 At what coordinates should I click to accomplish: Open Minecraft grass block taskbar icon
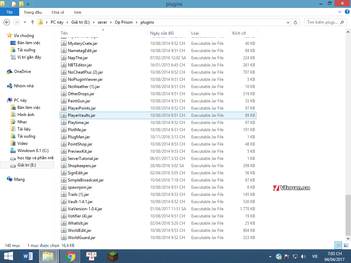112,256
